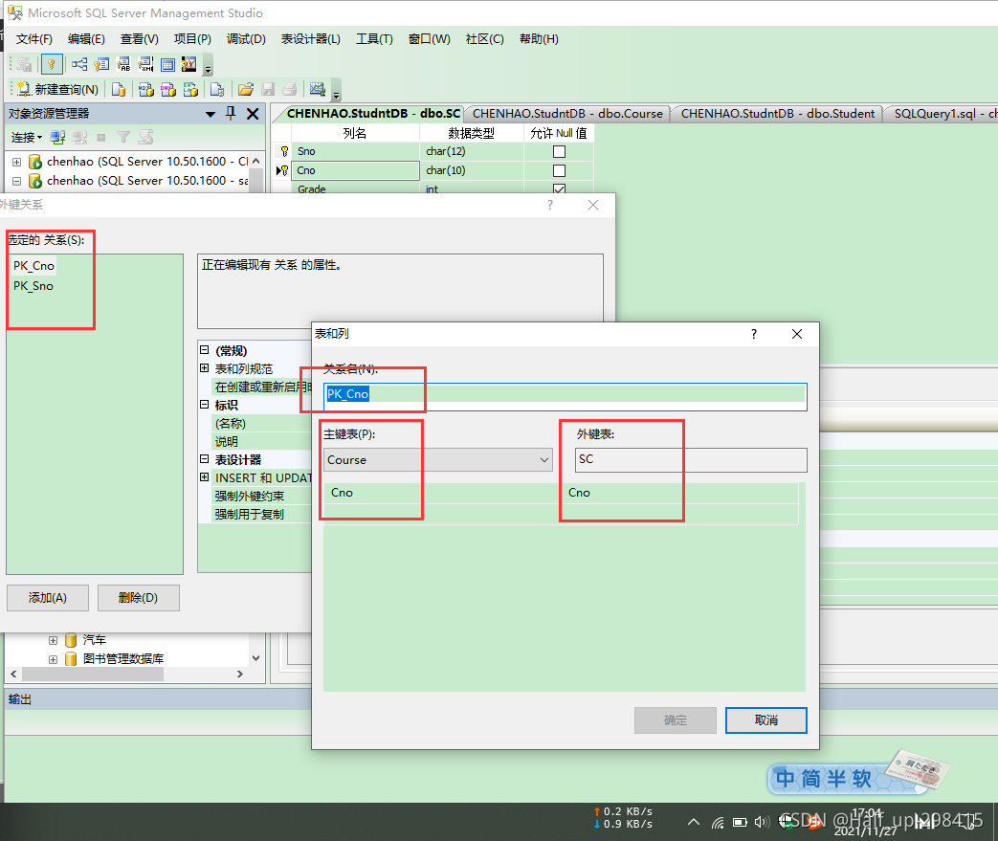
Task: Click 添加(A) button in 外键关系 dialog
Action: coord(48,598)
